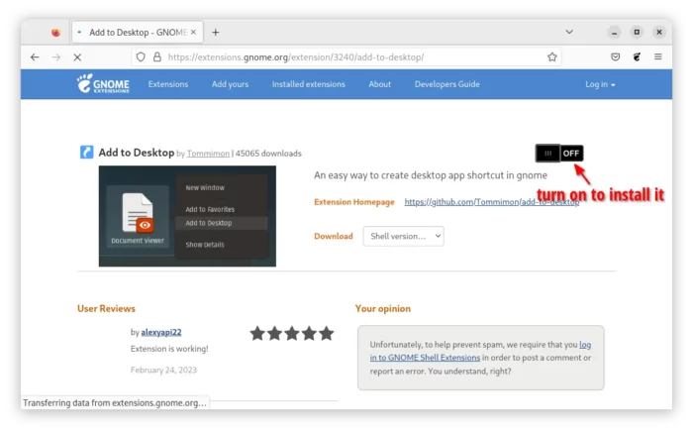Stop loading the page
693x432 pixels.
pos(77,57)
